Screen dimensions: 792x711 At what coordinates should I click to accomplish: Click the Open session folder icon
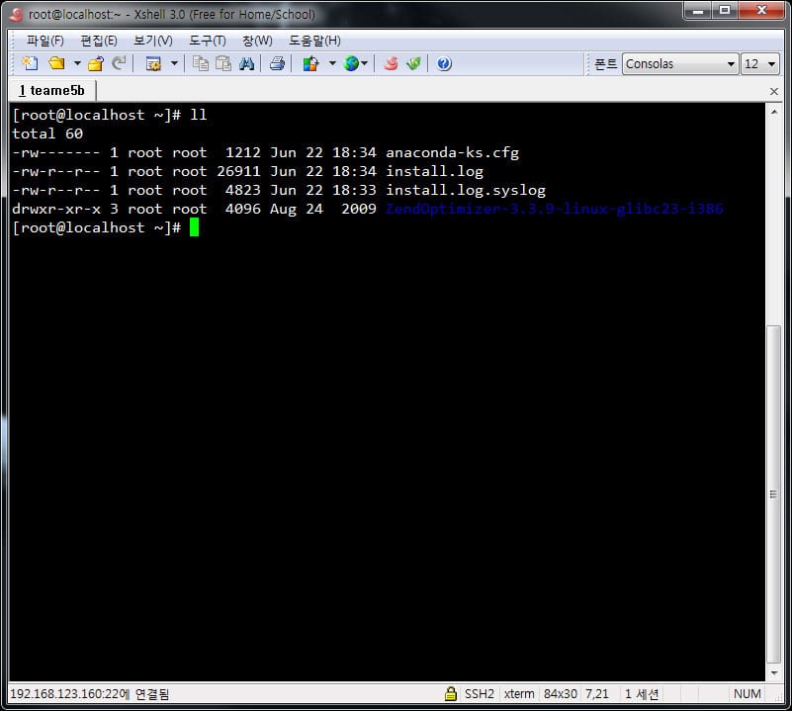pos(56,63)
